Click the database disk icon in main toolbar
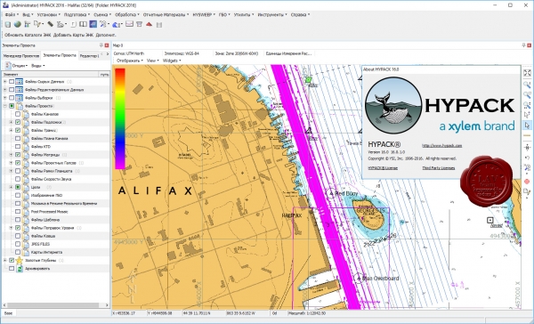This screenshot has width=534, height=324. point(7,24)
